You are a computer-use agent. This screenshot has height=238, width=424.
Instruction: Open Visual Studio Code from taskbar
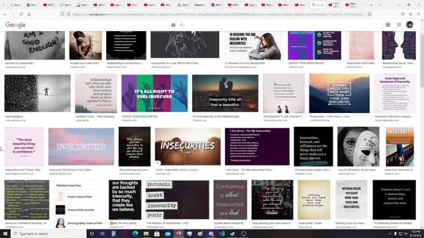pos(222,233)
